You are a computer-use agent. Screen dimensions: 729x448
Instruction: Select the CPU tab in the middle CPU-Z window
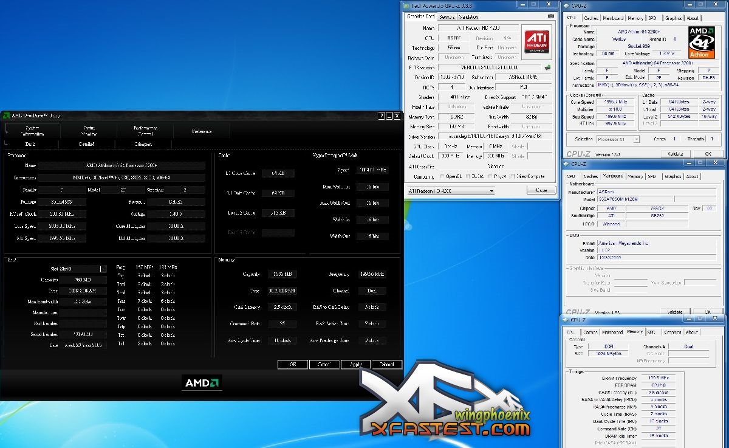point(572,176)
